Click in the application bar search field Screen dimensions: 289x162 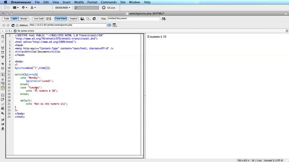[86, 8]
